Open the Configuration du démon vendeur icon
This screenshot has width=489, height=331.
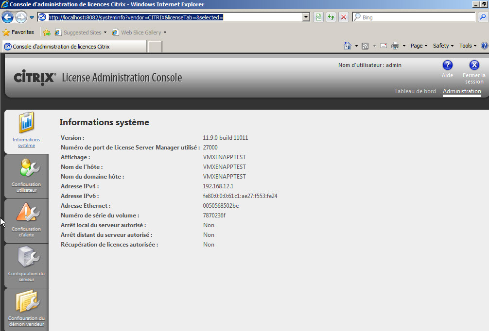click(x=27, y=301)
